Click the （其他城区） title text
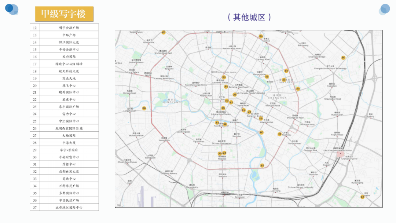396x223 pixels. point(249,17)
